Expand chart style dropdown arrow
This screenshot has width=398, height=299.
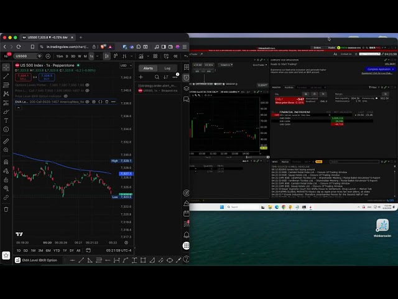pyautogui.click(x=131, y=56)
